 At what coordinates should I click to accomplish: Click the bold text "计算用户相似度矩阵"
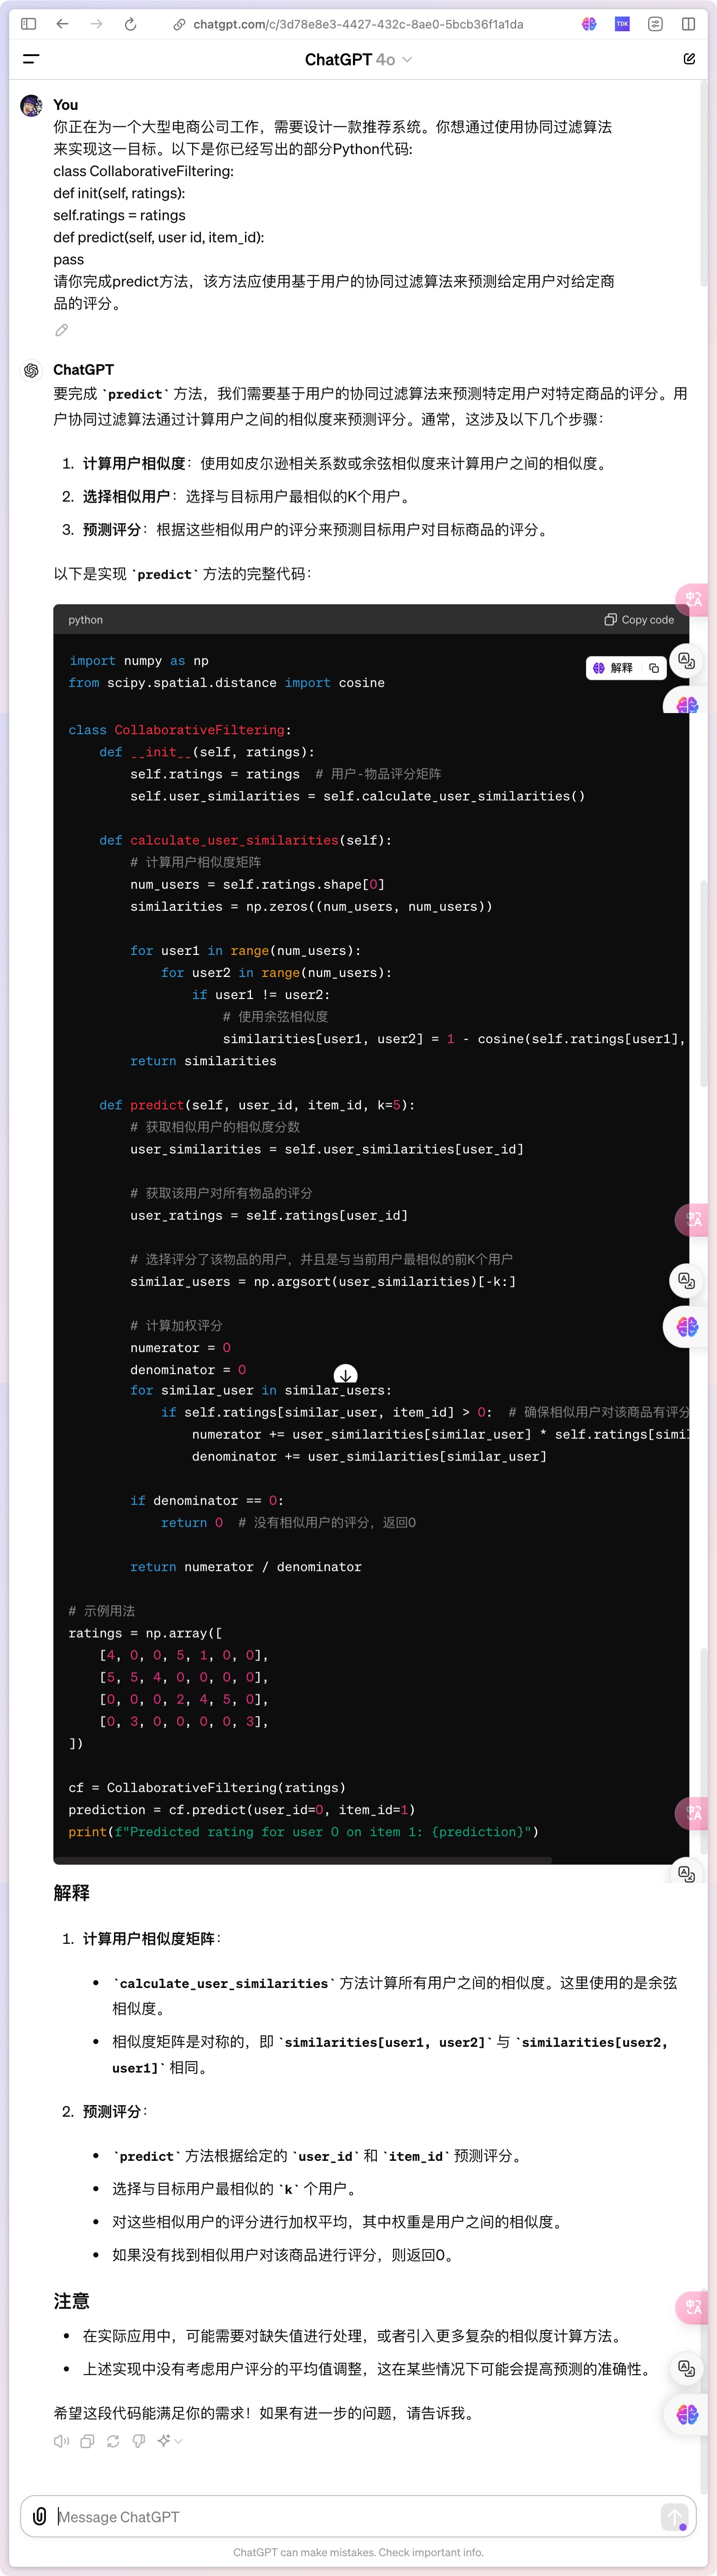[x=149, y=1938]
